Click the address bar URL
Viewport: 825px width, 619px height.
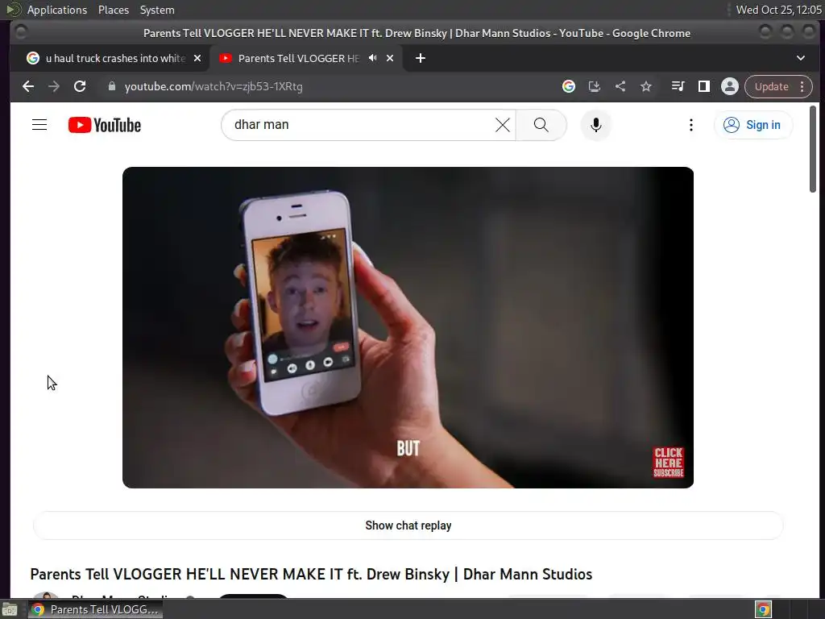point(214,86)
